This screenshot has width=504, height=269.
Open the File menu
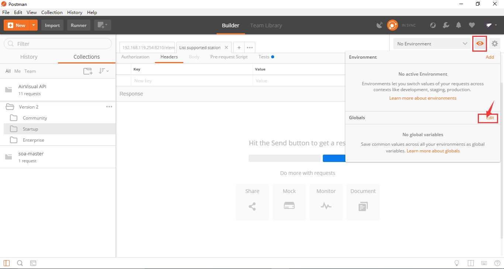(x=6, y=12)
